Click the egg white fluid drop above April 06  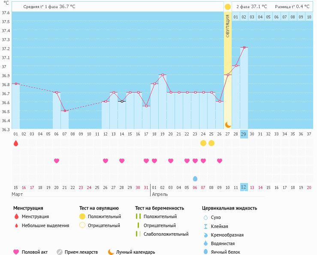click(195, 178)
